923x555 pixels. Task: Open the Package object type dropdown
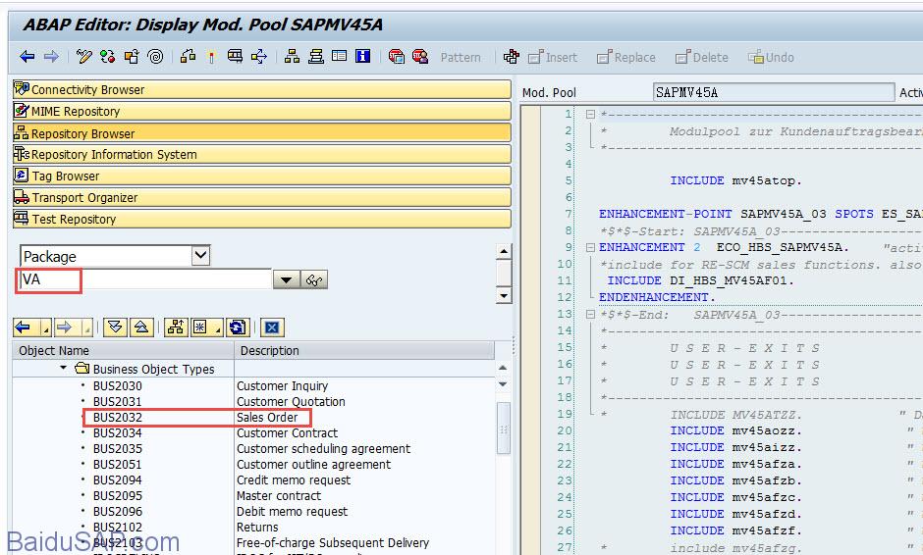(x=200, y=256)
